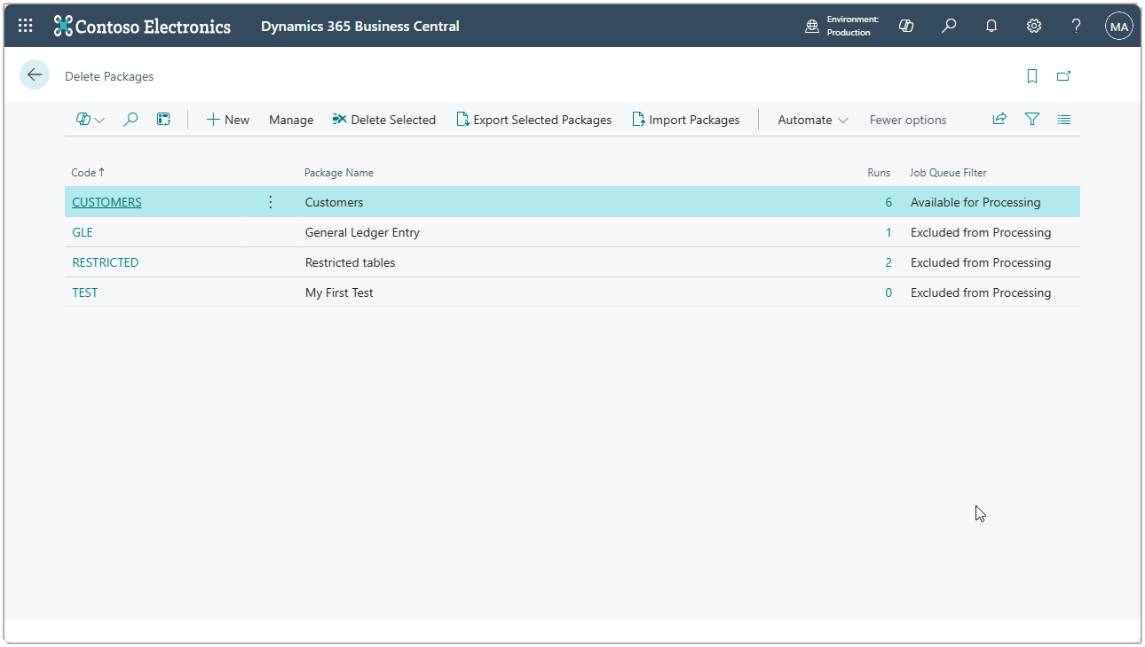
Task: Click the back arrow button
Action: 35,75
